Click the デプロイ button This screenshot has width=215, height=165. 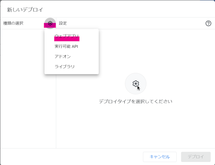pos(196,157)
